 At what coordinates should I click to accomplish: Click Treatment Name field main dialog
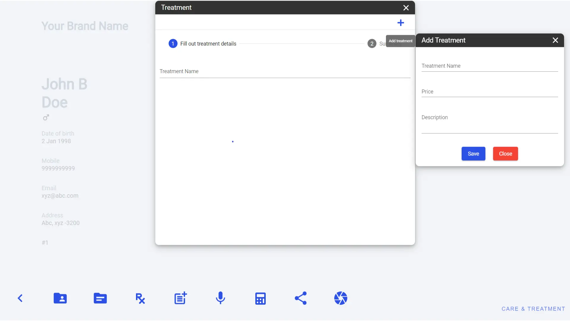point(285,71)
